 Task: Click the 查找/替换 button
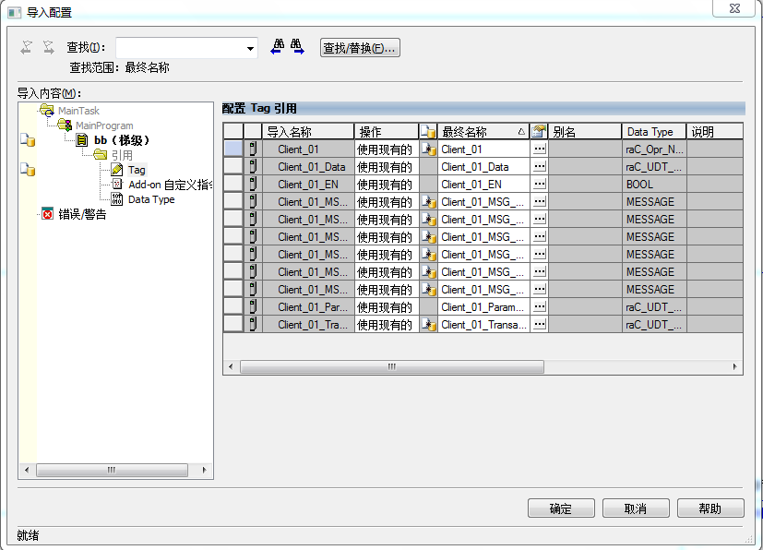[x=360, y=48]
